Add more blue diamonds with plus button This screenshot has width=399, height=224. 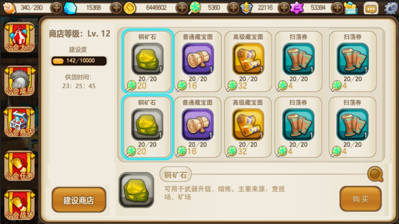[116, 8]
